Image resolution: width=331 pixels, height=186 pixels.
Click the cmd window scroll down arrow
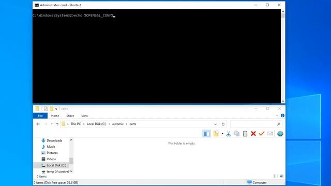(283, 101)
